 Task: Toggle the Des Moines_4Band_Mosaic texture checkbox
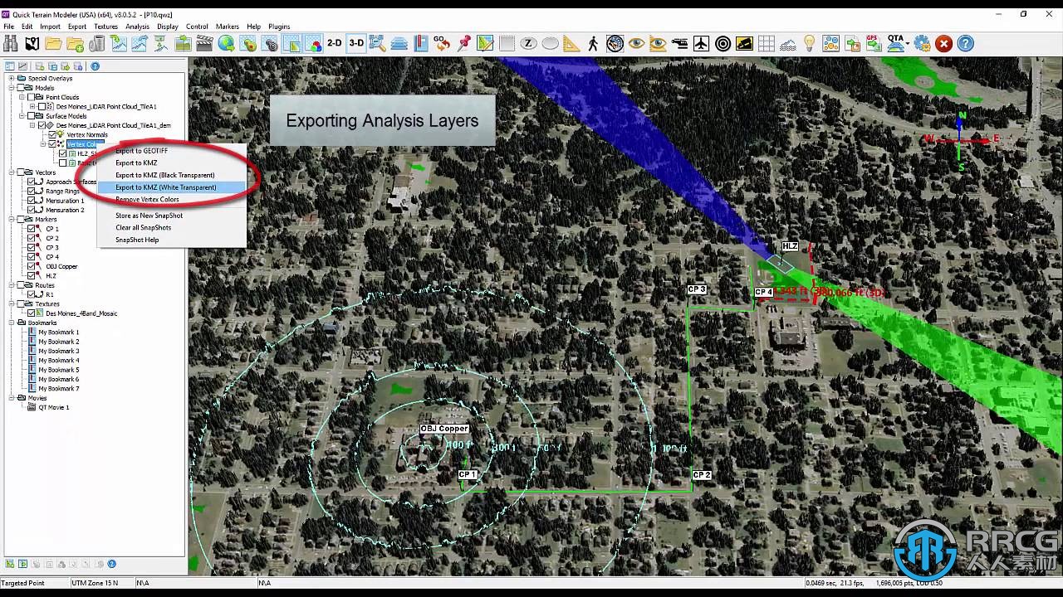32,313
